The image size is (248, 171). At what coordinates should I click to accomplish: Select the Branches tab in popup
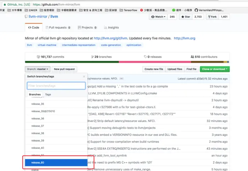coord(35,94)
